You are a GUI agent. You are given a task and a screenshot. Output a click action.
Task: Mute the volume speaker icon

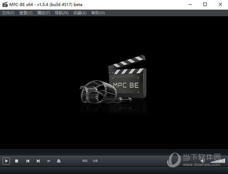coord(203,161)
